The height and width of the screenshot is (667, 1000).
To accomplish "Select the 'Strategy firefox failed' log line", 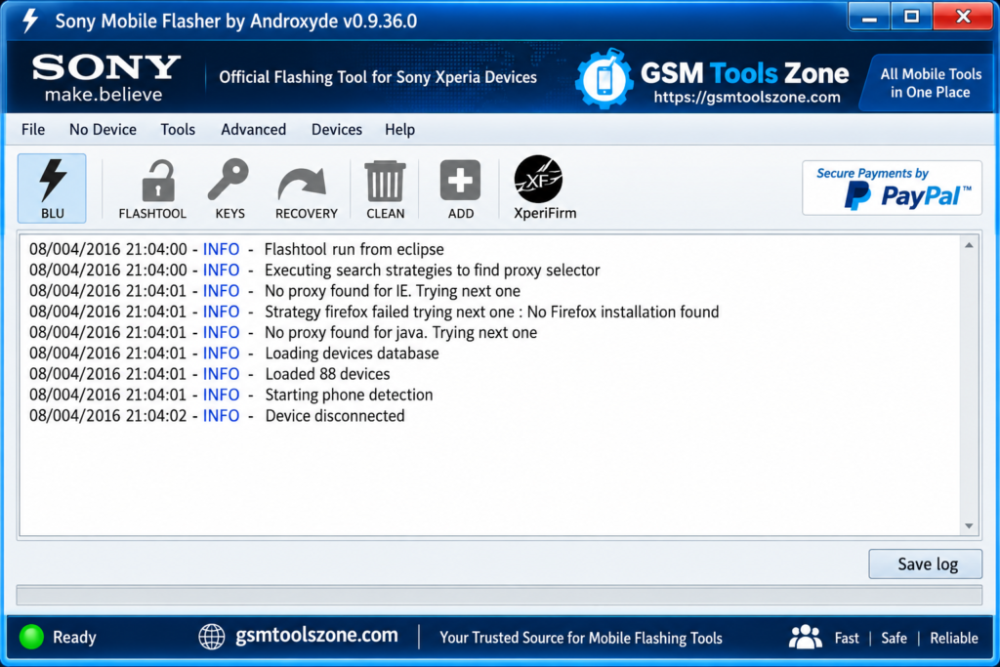I will coord(374,312).
